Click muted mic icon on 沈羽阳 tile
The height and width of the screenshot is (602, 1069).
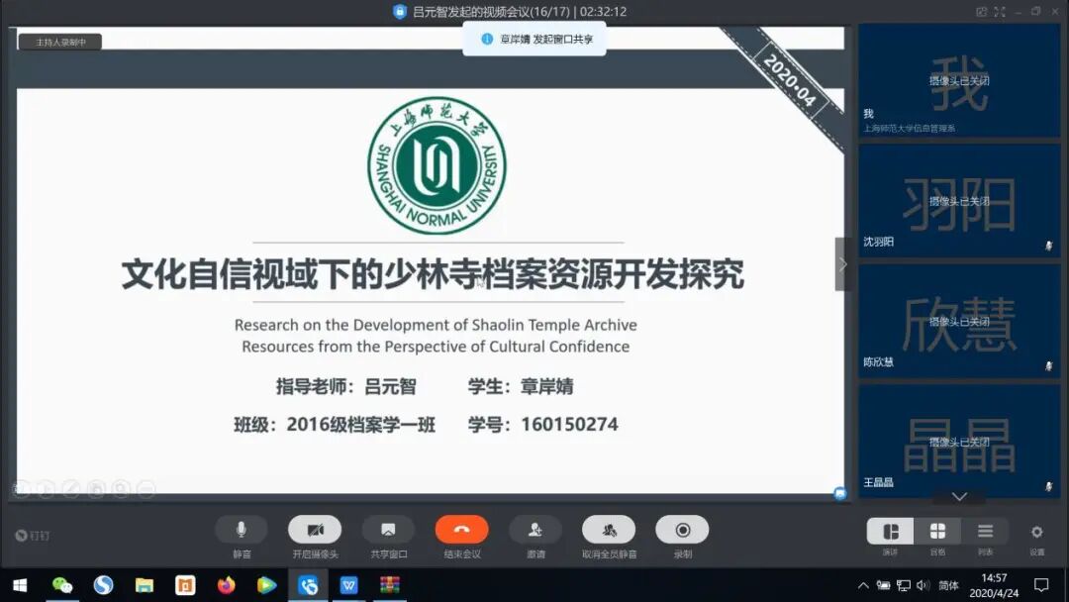1048,246
